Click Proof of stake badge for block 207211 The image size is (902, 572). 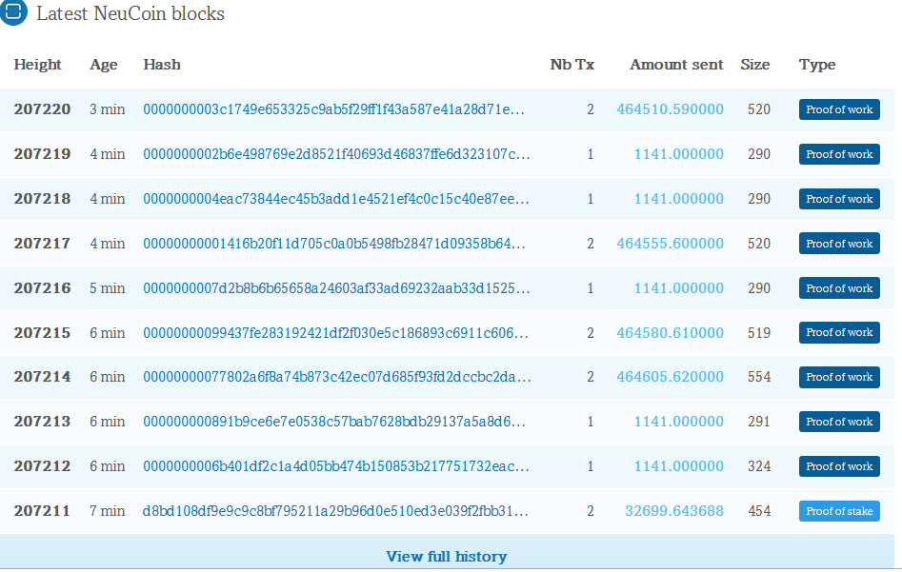point(839,511)
